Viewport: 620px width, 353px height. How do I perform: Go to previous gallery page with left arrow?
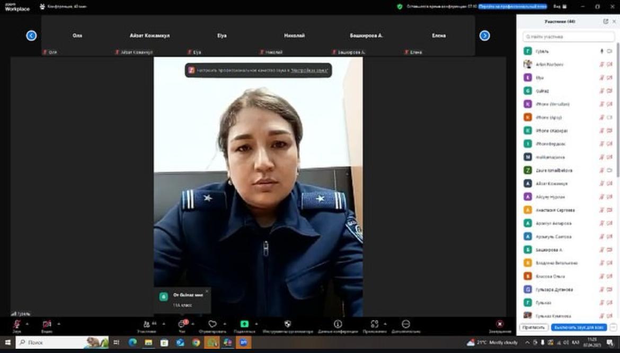31,36
